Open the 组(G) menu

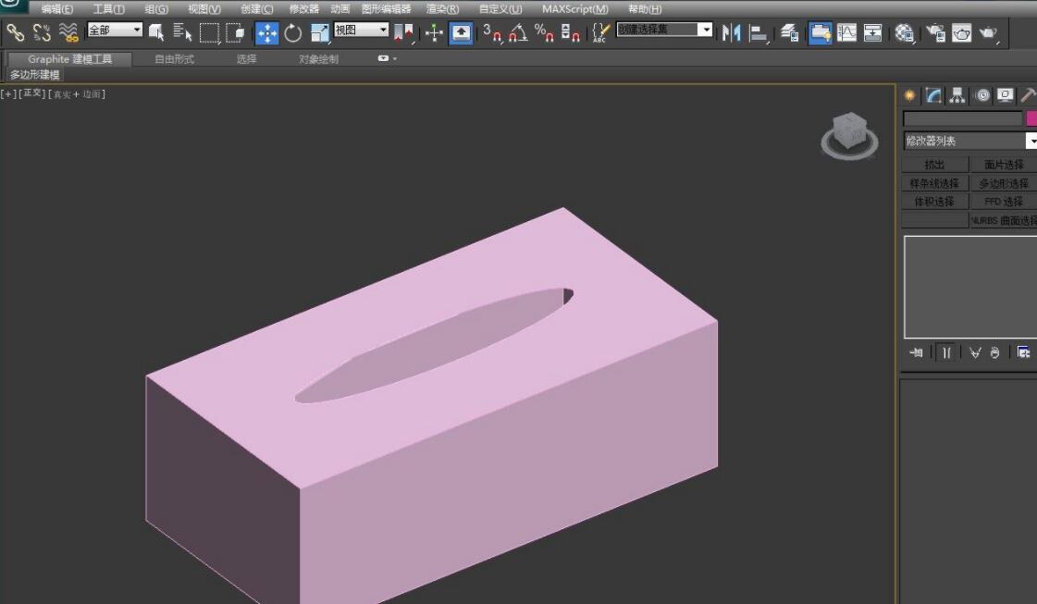pyautogui.click(x=156, y=9)
